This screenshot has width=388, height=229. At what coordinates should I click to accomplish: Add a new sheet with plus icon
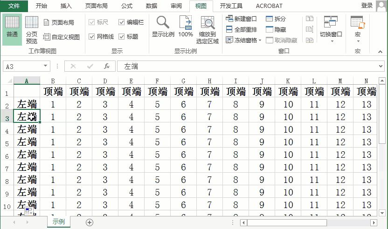[90, 222]
